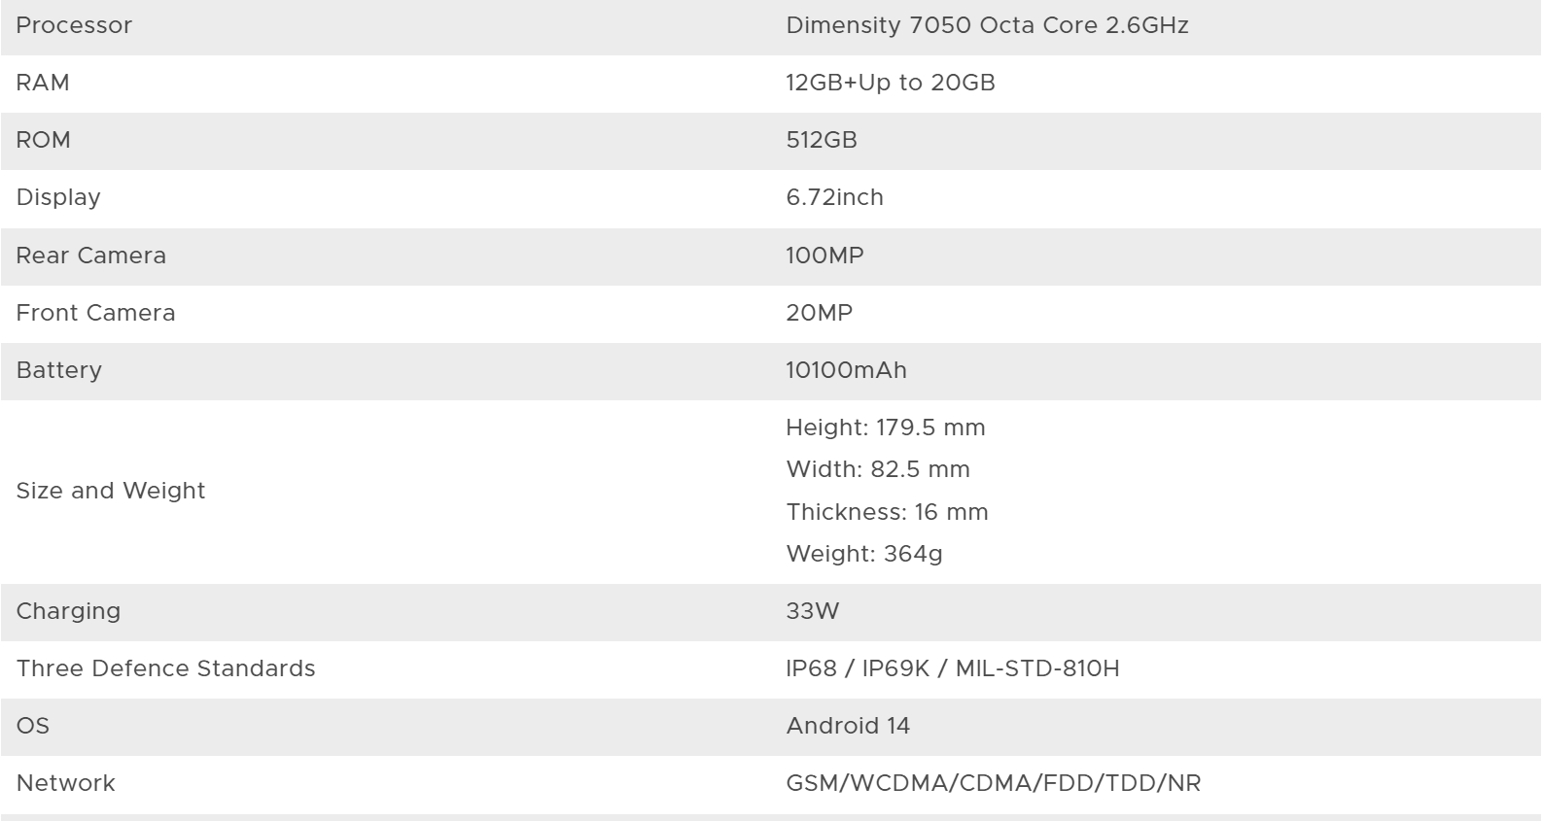Click the Android 14 OS value

[848, 726]
